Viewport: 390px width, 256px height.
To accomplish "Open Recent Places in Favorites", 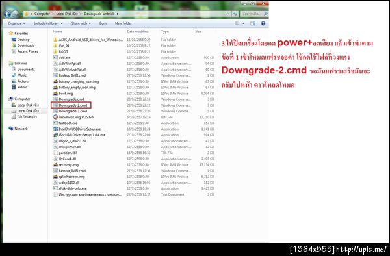I will pos(27,51).
